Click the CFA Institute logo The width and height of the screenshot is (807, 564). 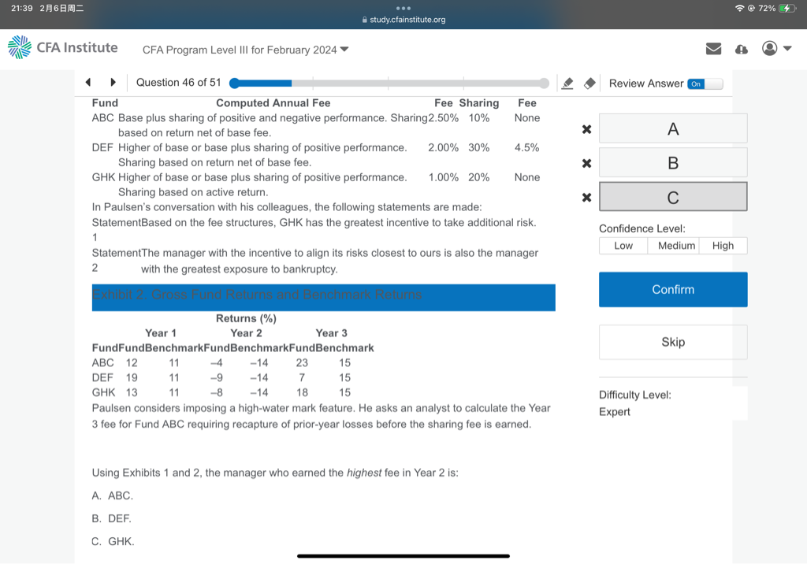tap(63, 47)
